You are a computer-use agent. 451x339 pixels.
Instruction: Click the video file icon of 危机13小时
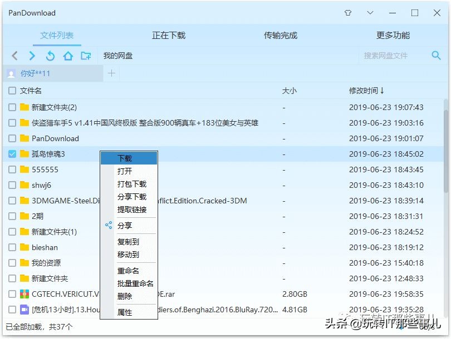[23, 310]
